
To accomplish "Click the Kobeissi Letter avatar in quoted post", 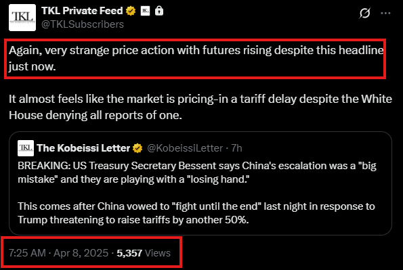I will click(x=26, y=148).
